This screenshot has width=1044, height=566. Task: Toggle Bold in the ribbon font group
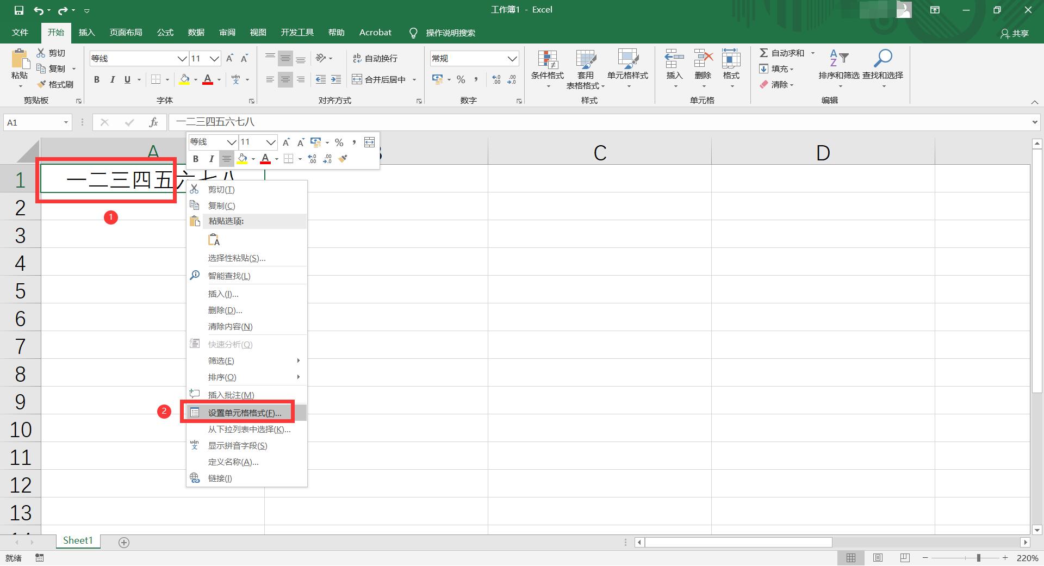(x=97, y=79)
